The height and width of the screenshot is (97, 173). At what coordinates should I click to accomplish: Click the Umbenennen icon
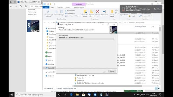pos(104,12)
